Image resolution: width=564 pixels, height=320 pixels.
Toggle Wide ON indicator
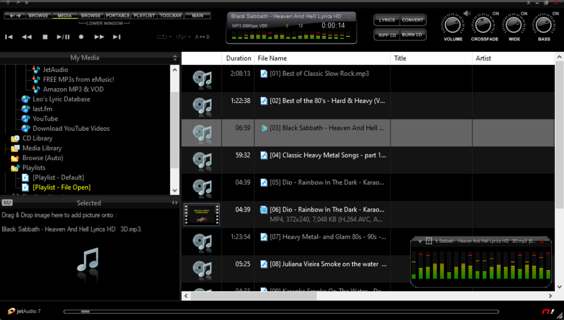click(524, 14)
